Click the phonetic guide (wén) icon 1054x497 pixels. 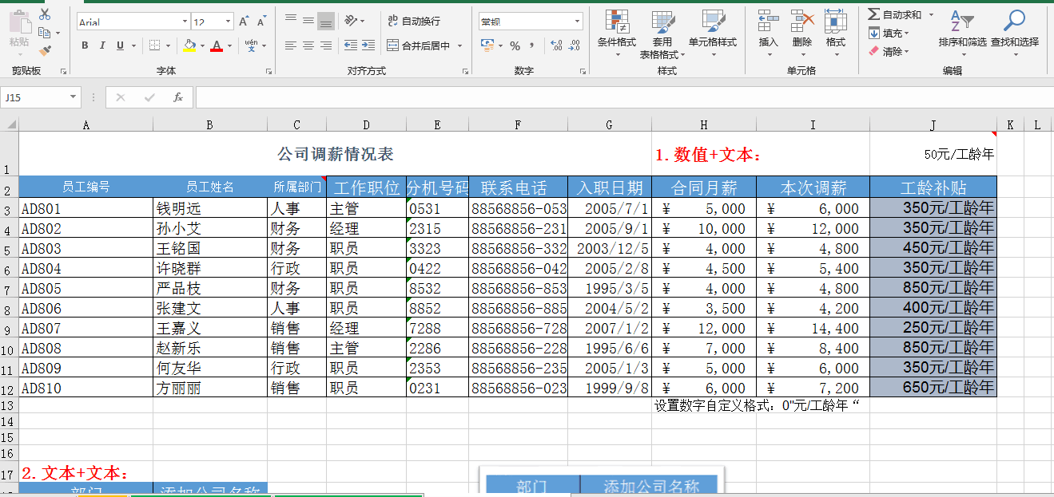coord(252,45)
